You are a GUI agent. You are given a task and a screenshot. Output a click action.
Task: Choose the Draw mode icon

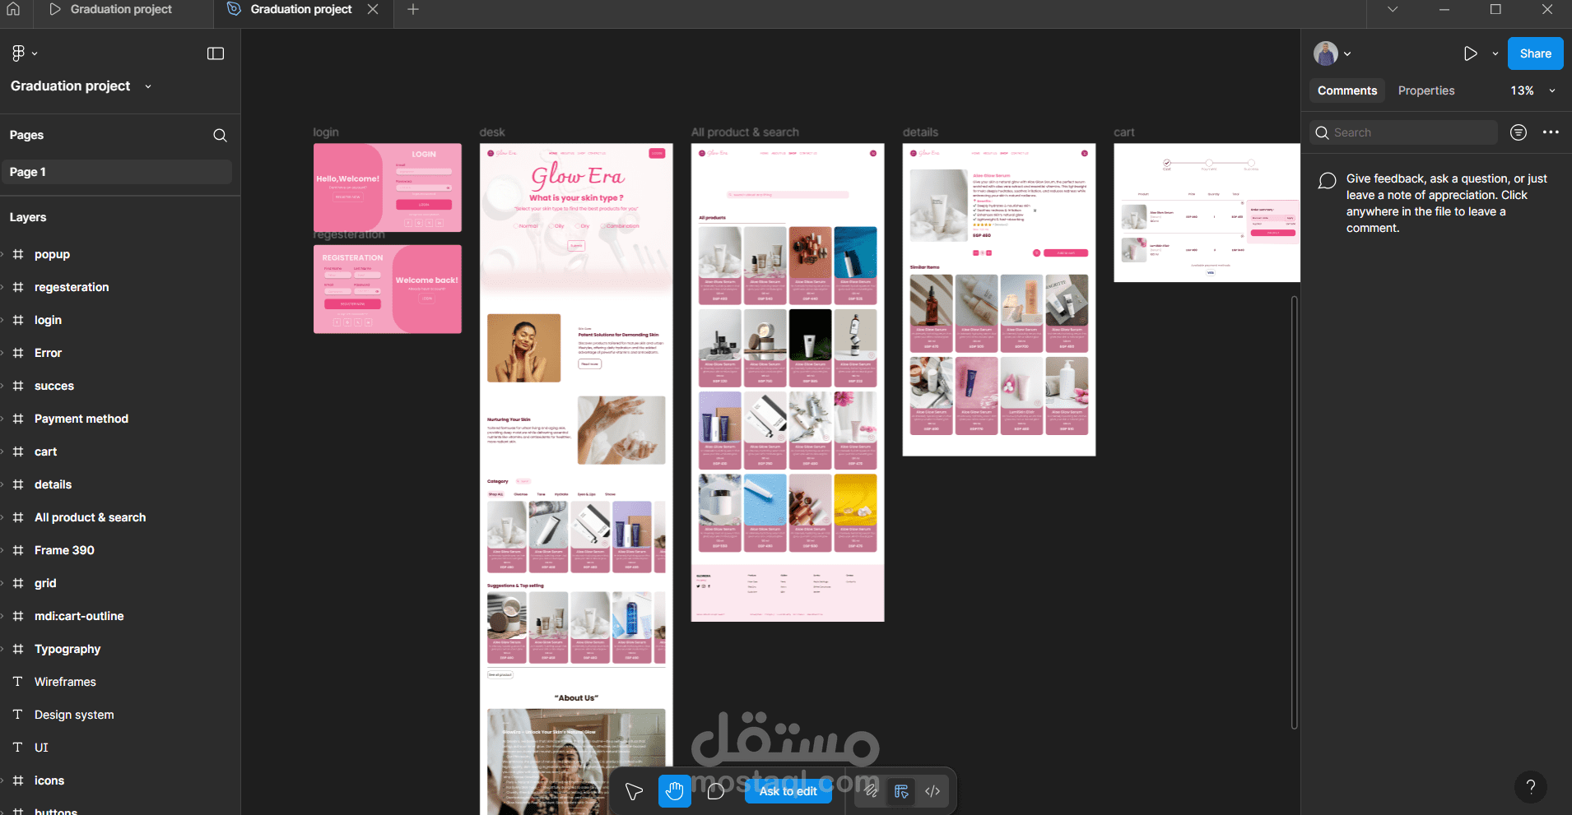coord(871,791)
